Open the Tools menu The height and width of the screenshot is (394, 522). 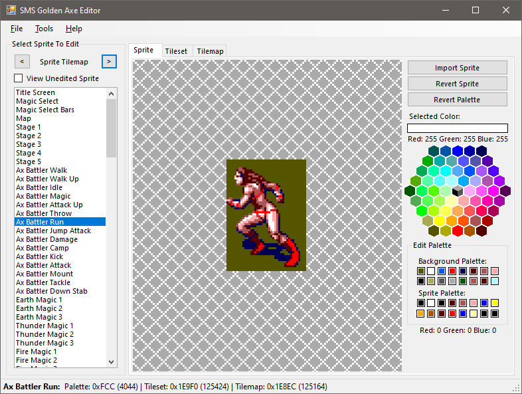44,29
